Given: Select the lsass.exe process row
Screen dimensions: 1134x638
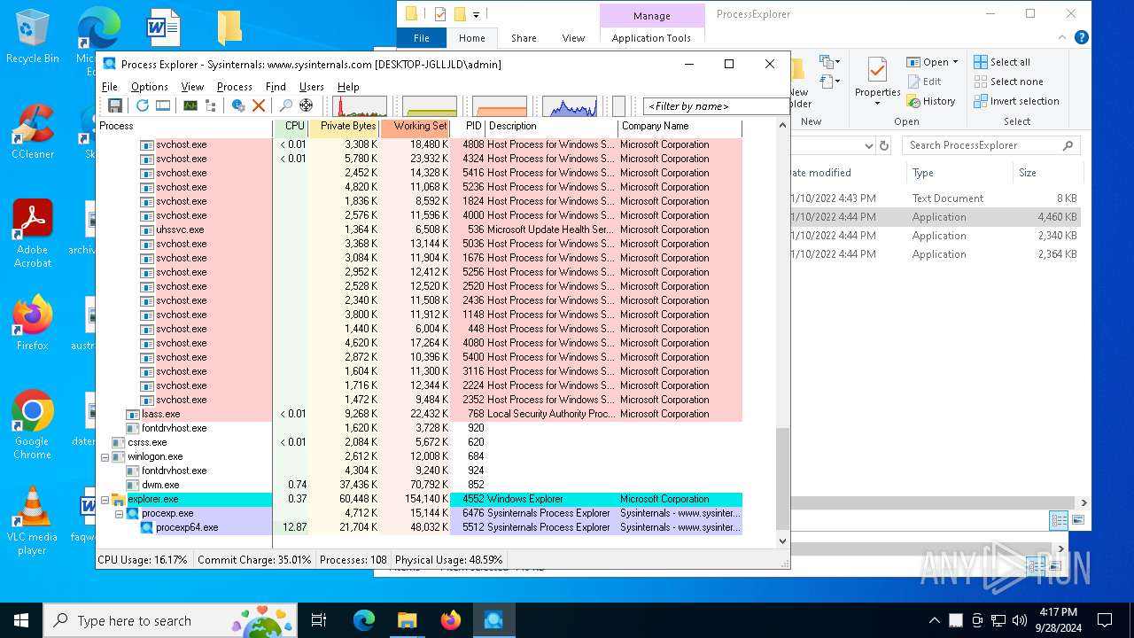Looking at the screenshot, I should (x=419, y=414).
